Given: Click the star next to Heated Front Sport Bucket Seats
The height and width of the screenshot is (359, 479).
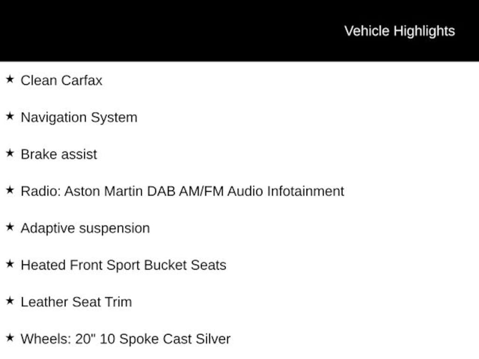Looking at the screenshot, I should click(x=10, y=264).
